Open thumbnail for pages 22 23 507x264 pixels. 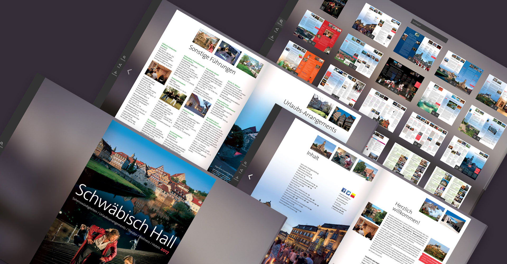[342, 85]
